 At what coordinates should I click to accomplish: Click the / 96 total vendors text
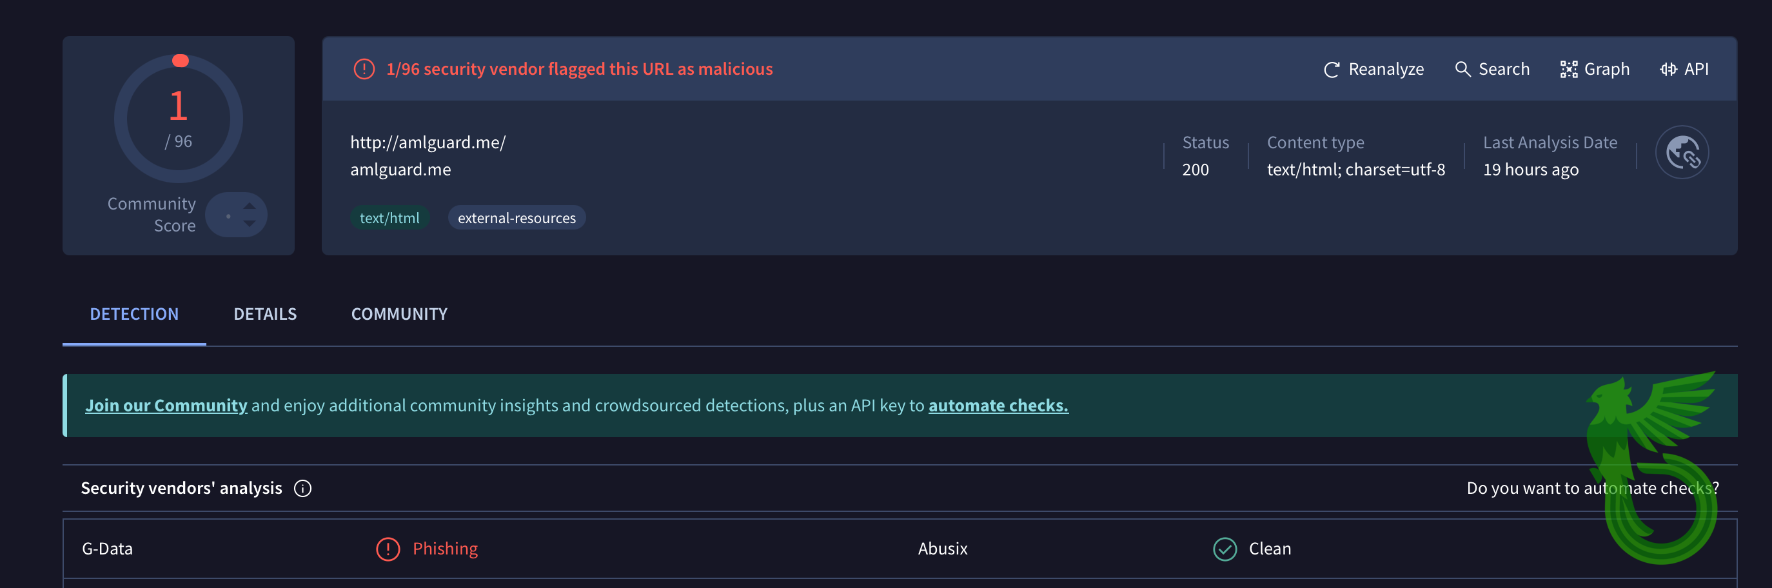coord(178,142)
